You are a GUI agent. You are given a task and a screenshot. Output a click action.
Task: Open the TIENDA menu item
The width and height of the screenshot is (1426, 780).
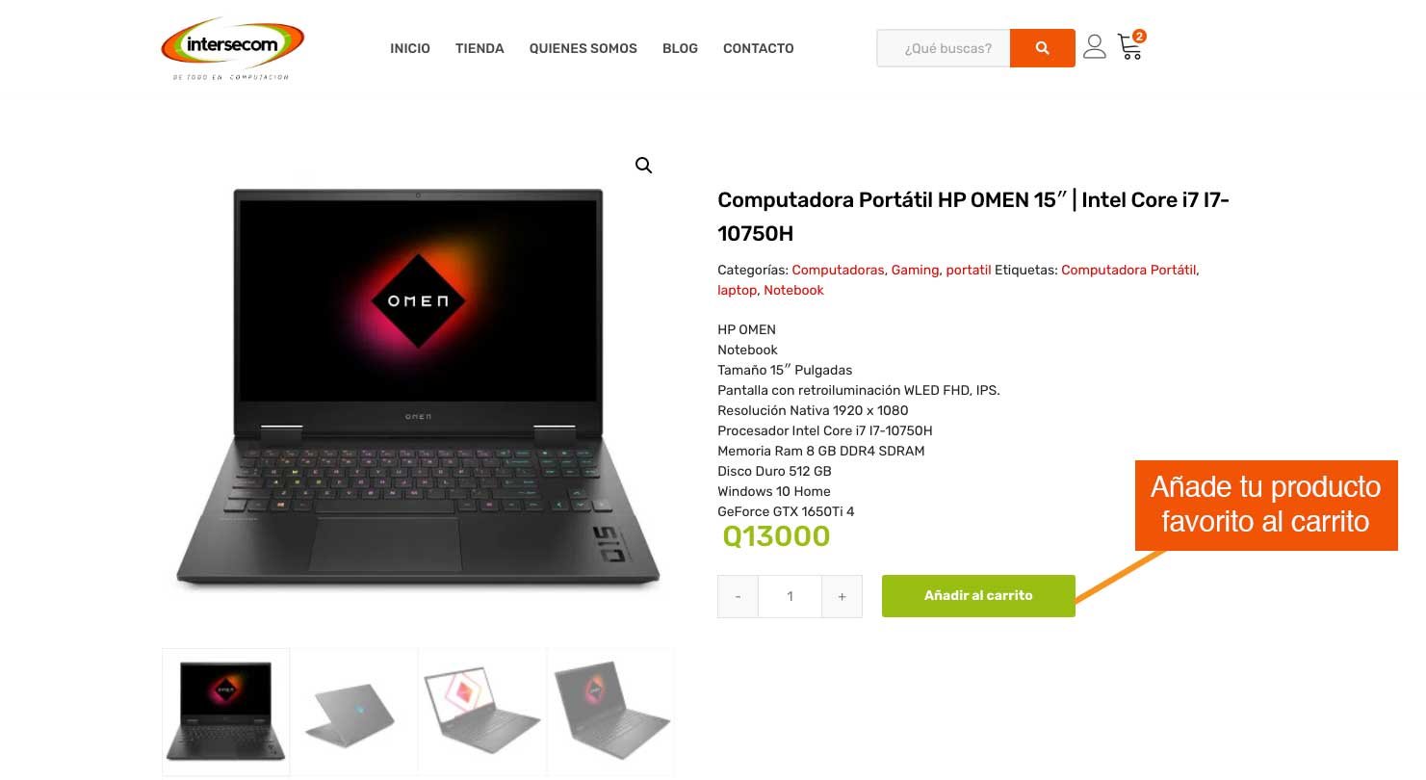click(x=480, y=48)
